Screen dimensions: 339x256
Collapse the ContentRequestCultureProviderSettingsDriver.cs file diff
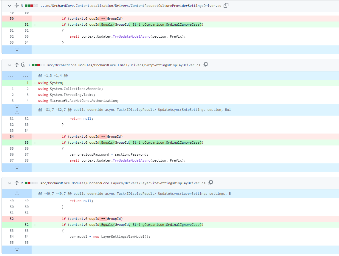pyautogui.click(x=9, y=6)
